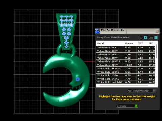Click the 7.07 grams value for 10KY
Viewport: 162px width, 121px height.
point(128,51)
